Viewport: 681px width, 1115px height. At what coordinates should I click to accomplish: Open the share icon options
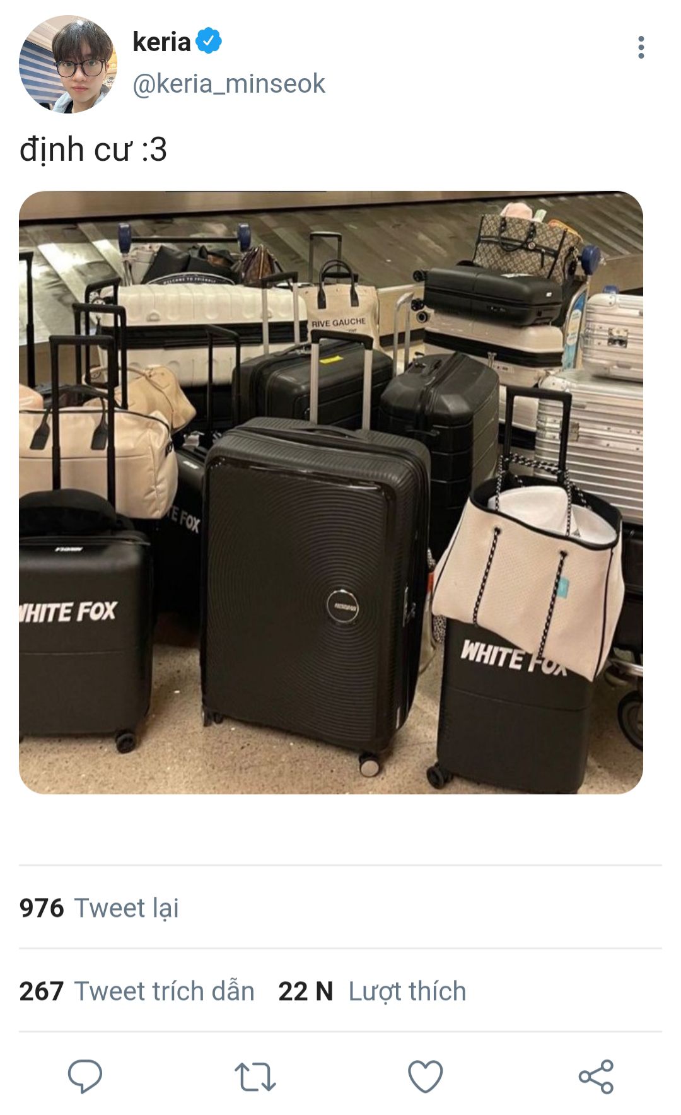pos(596,1076)
